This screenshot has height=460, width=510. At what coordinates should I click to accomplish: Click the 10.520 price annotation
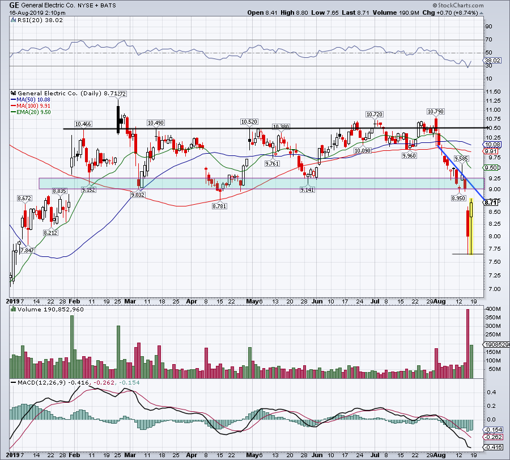pos(249,122)
